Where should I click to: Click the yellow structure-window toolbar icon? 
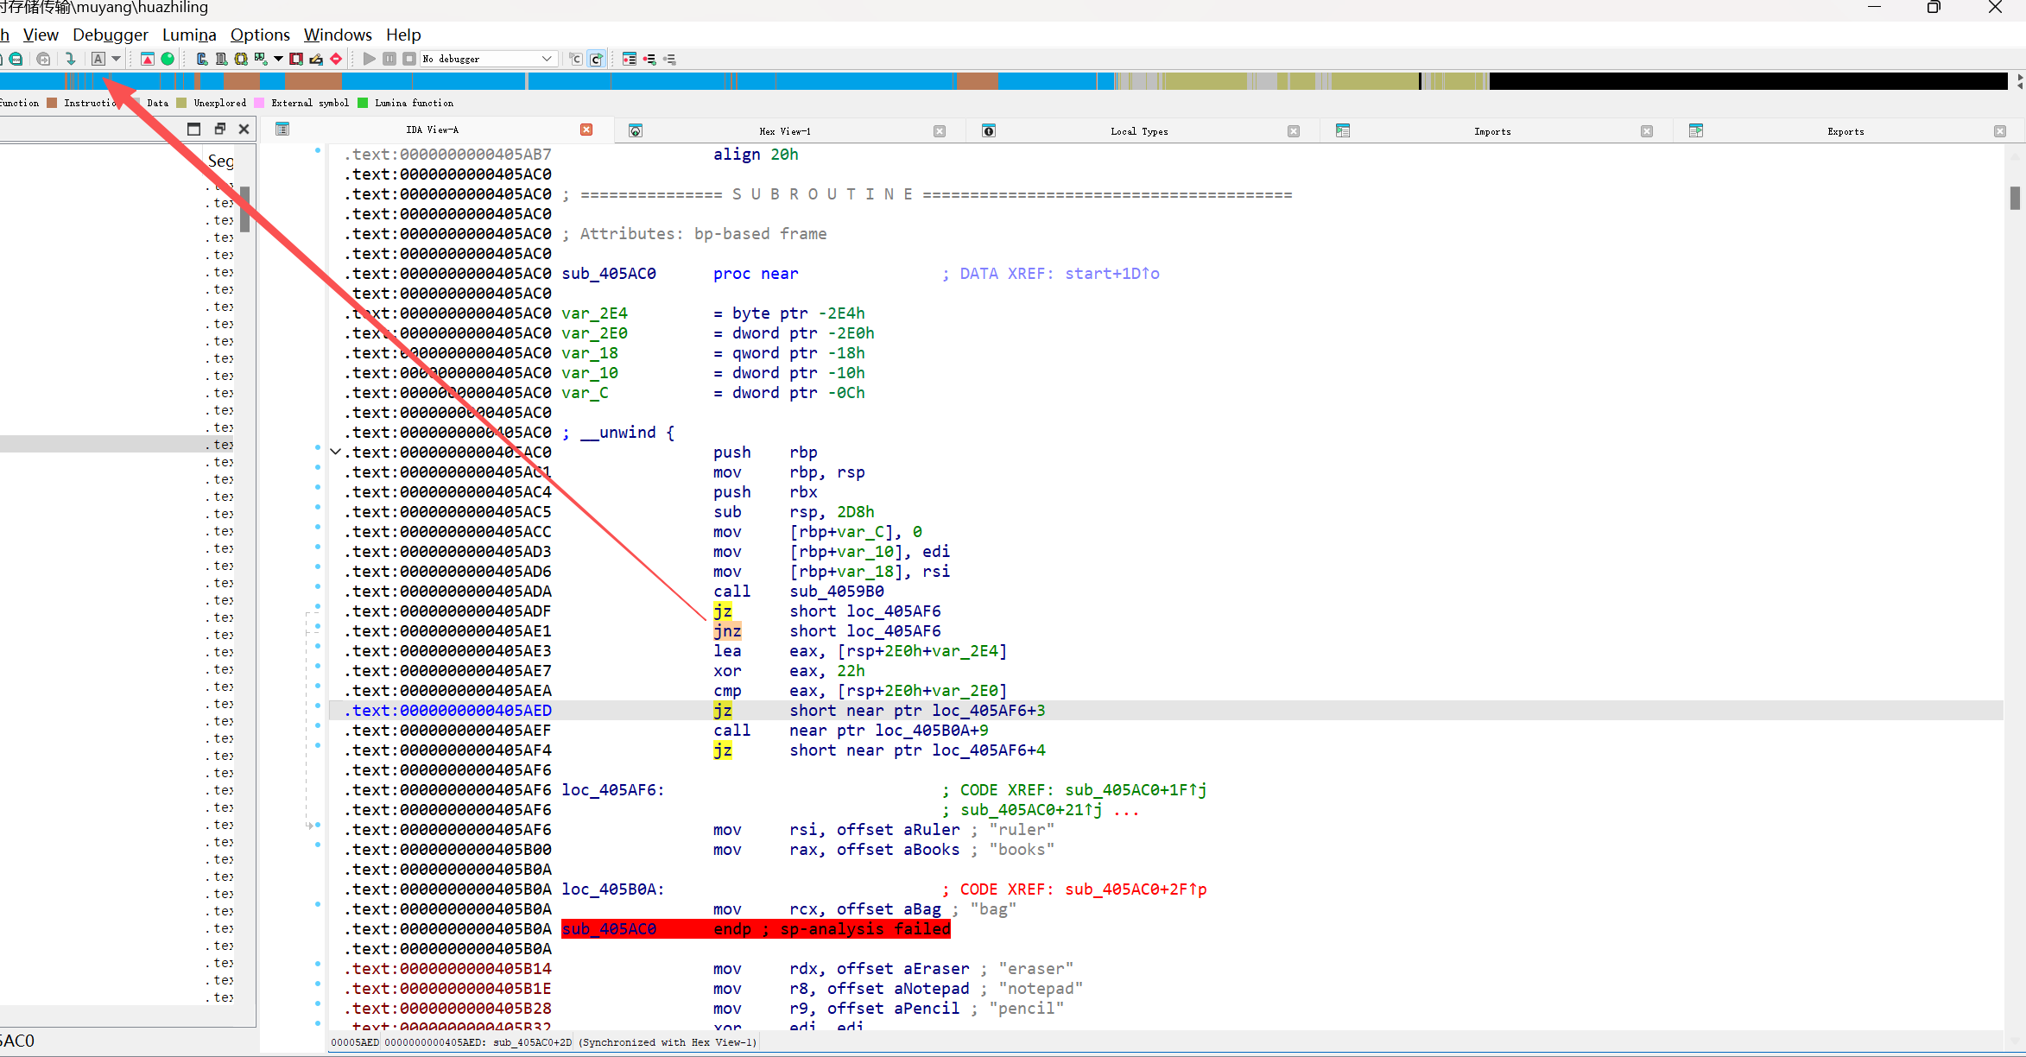pyautogui.click(x=241, y=59)
